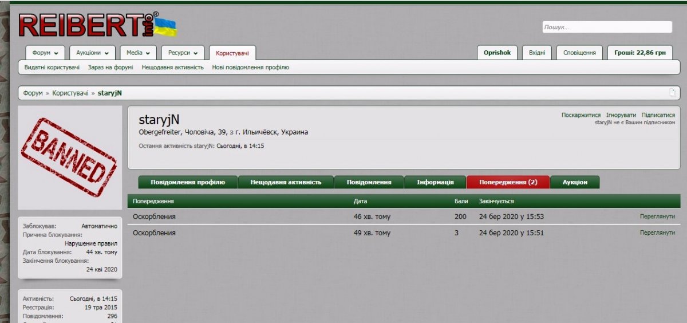
Task: Click Нарушение правил ban reason text
Action: [91, 243]
